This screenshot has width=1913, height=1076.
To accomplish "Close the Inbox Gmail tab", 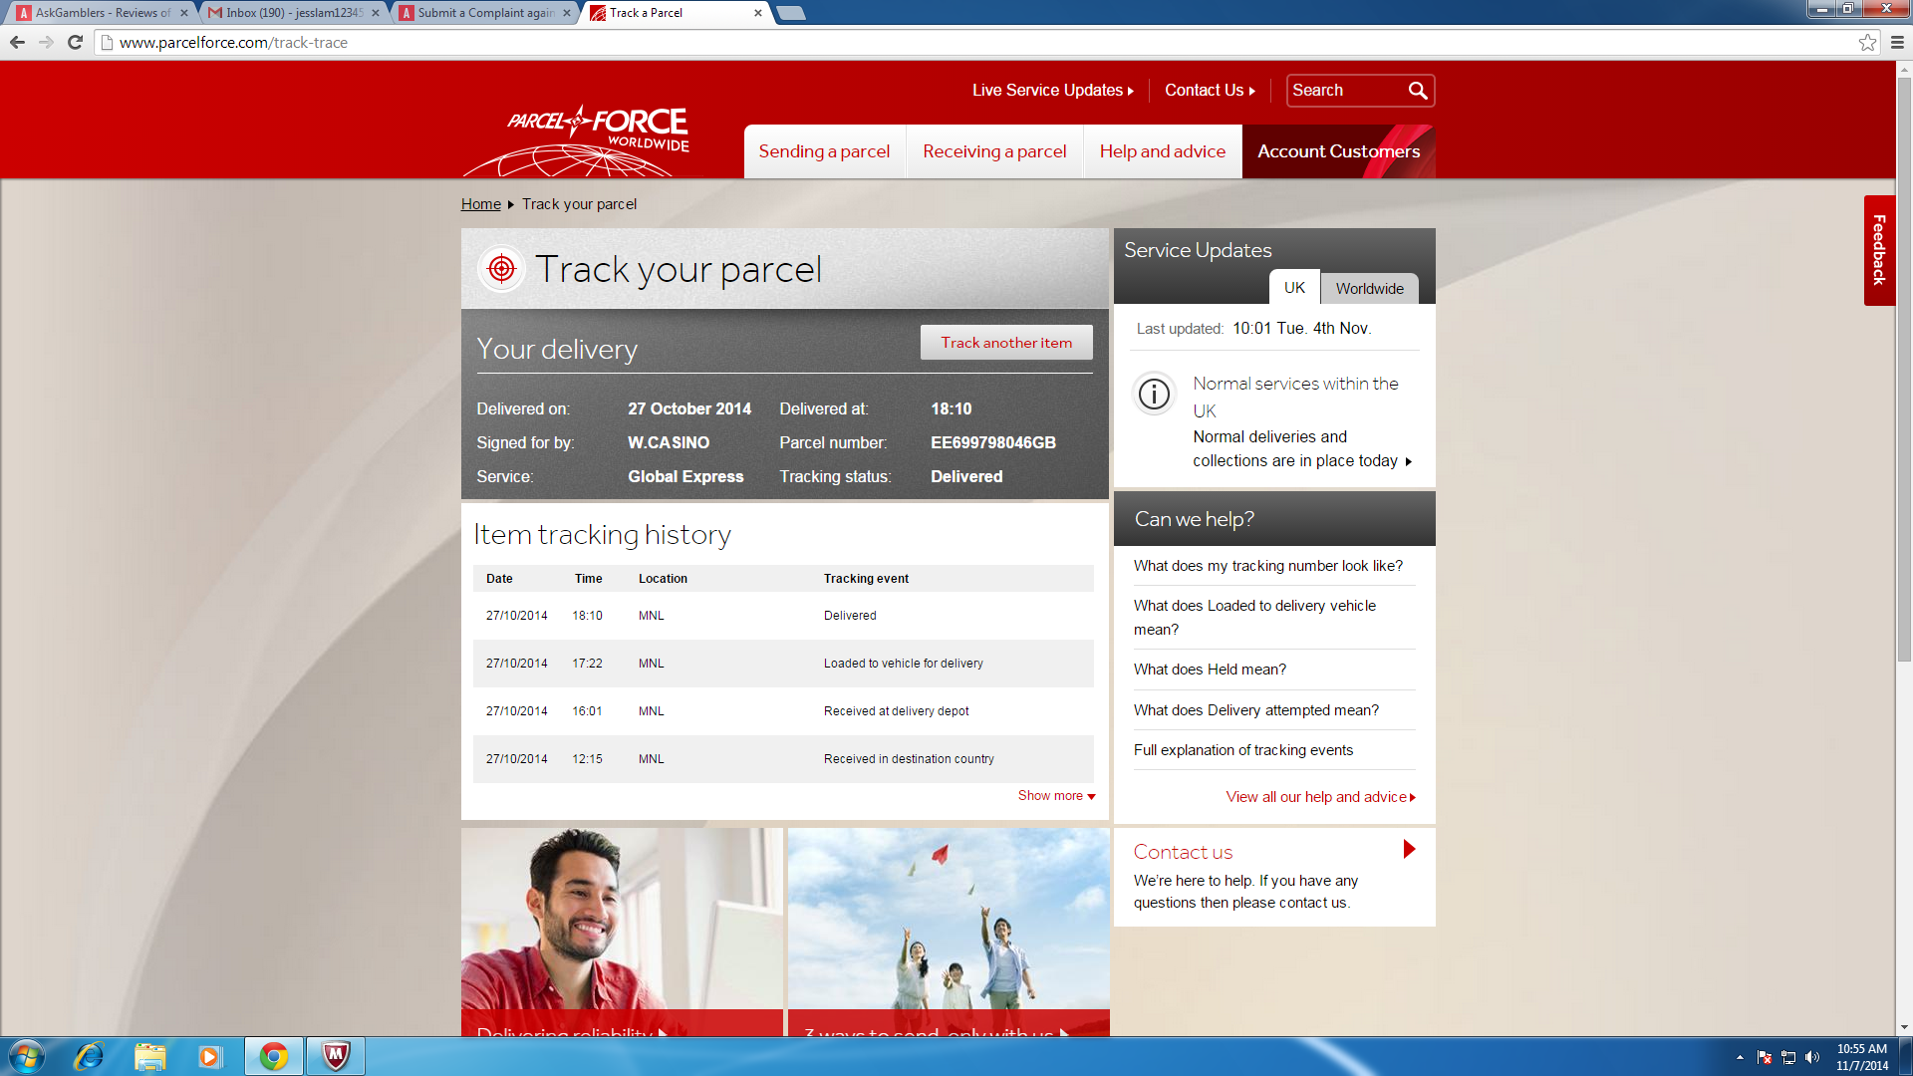I will [376, 13].
